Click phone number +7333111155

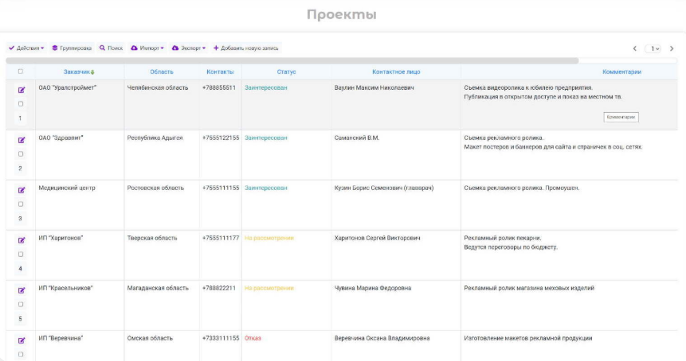pyautogui.click(x=221, y=338)
